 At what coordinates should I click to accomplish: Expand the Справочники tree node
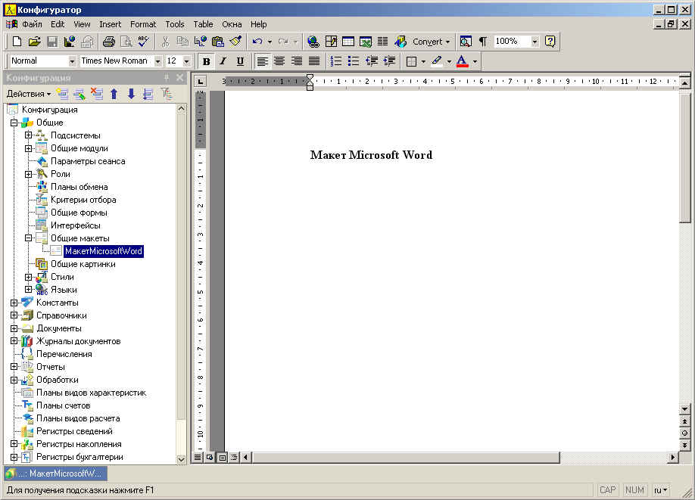tap(14, 315)
